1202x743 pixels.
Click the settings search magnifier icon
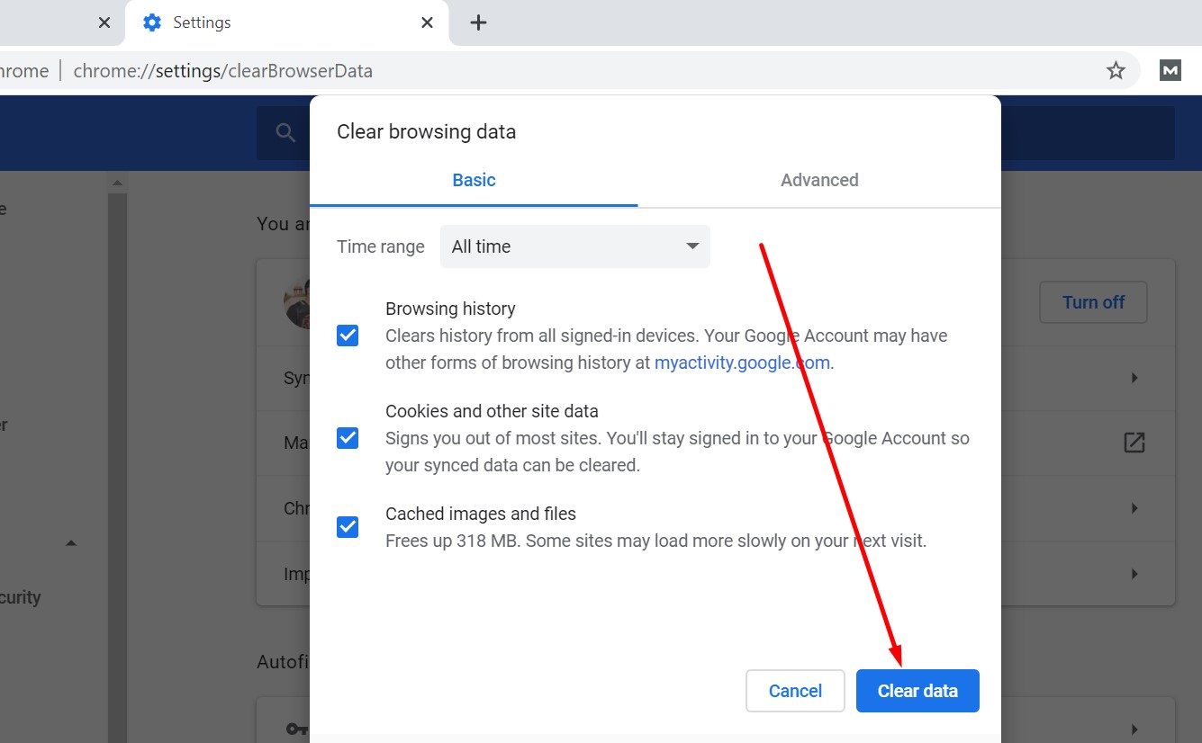(x=285, y=133)
